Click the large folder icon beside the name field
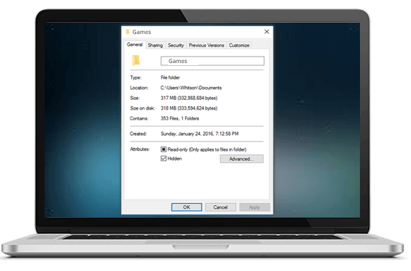Image resolution: width=411 pixels, height=271 pixels. [136, 60]
